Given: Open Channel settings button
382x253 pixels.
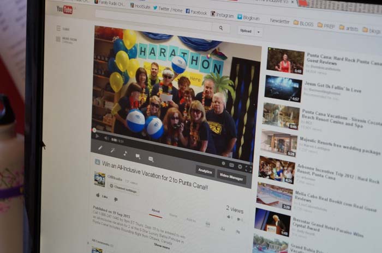Looking at the screenshot, I should tap(123, 189).
